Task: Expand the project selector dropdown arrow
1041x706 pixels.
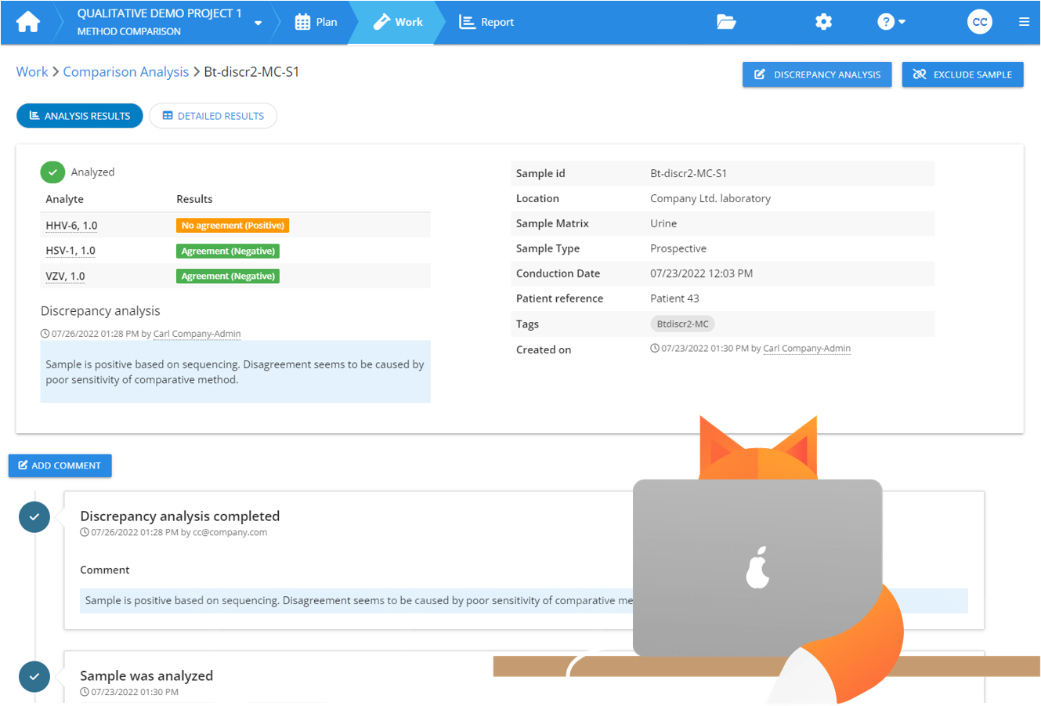Action: point(258,23)
